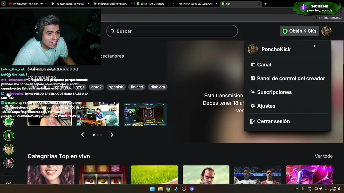Open the green-haired channel avatar in sidebar

9,122
